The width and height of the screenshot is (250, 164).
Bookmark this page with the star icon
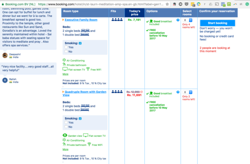pos(167,4)
